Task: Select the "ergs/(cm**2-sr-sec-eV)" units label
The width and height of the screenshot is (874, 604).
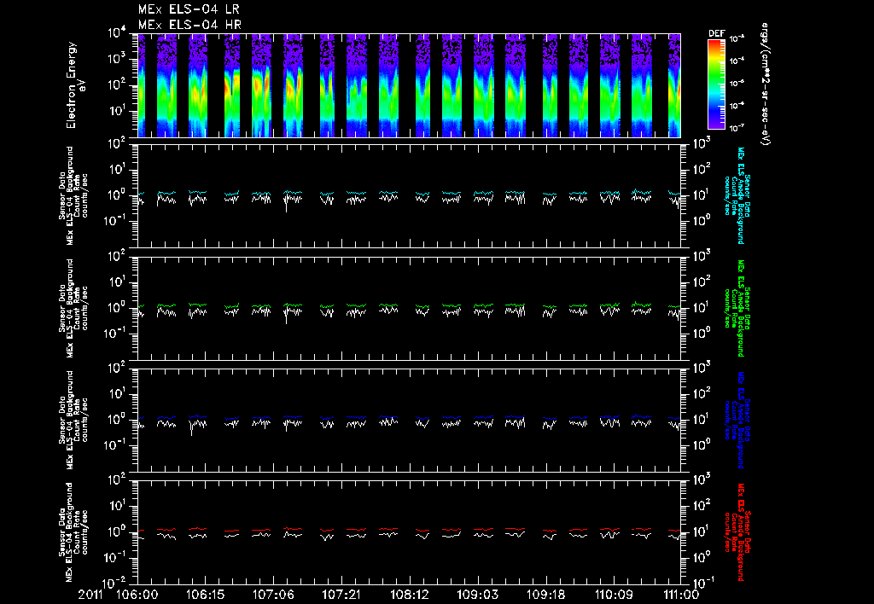Action: click(765, 84)
